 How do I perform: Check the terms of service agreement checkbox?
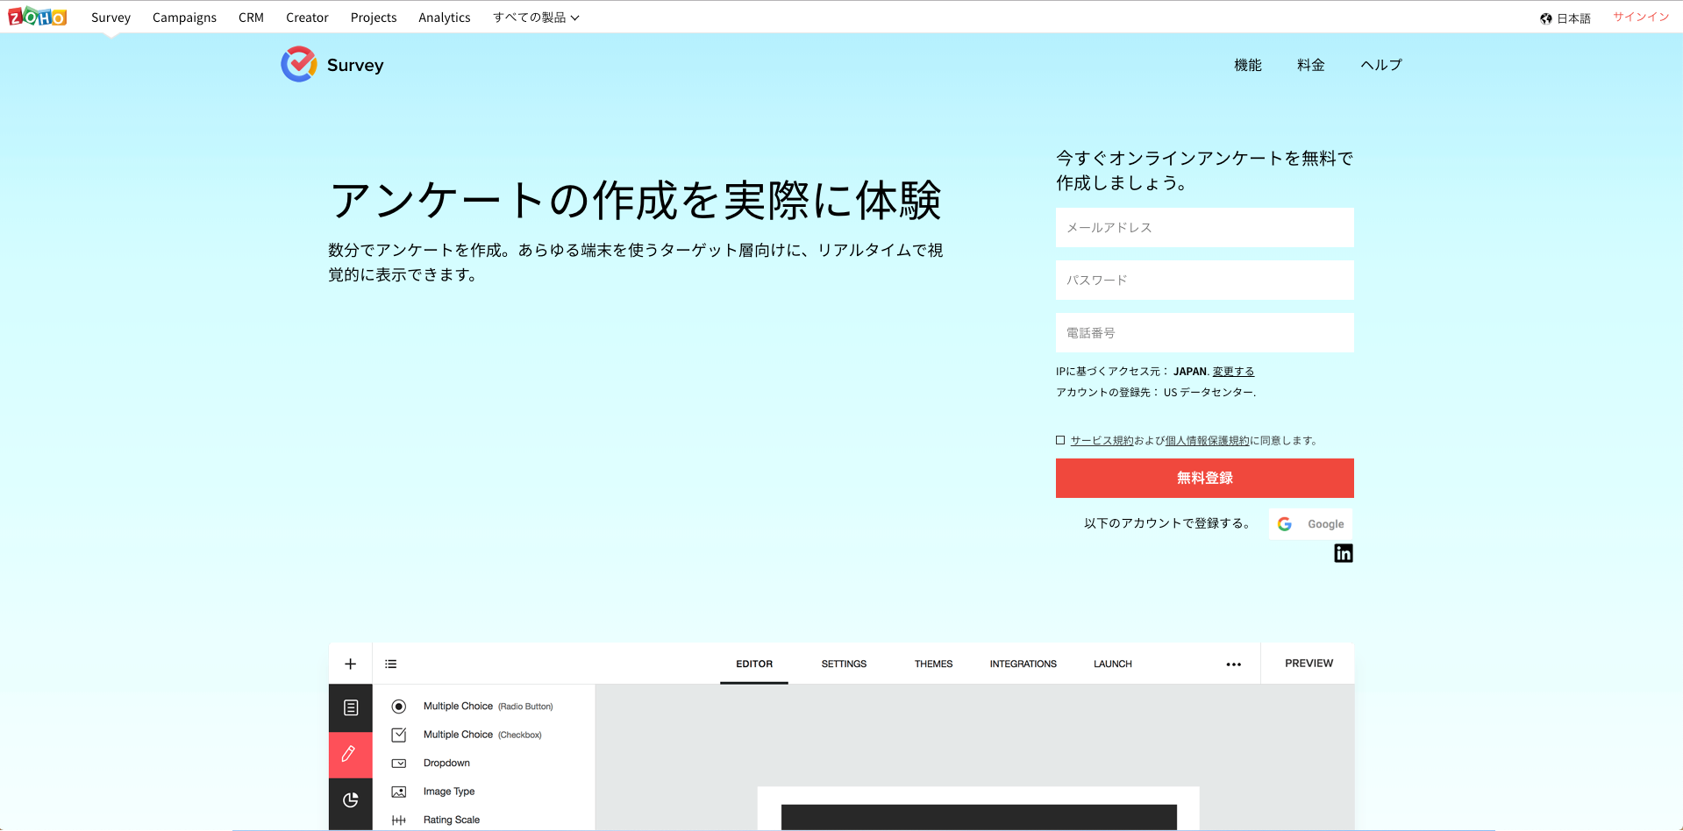1060,439
